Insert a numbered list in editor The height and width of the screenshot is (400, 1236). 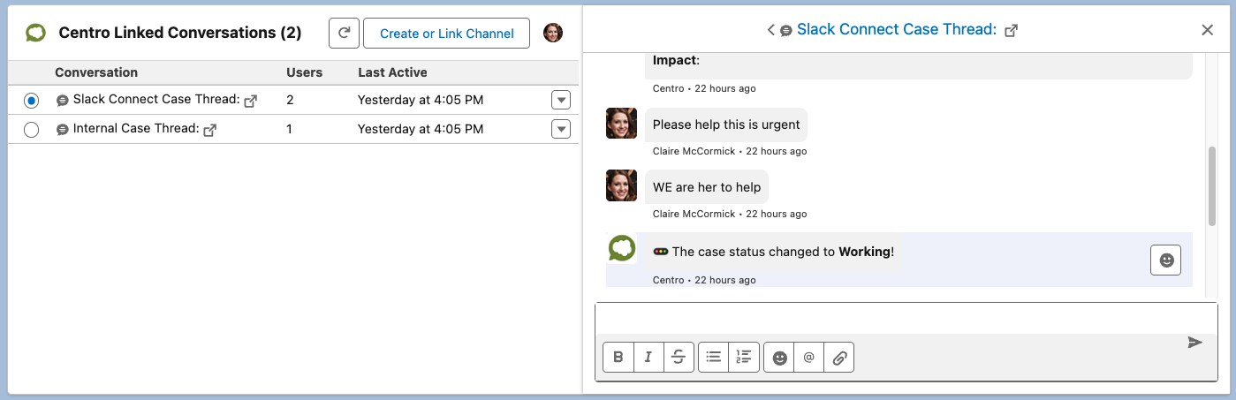[744, 358]
